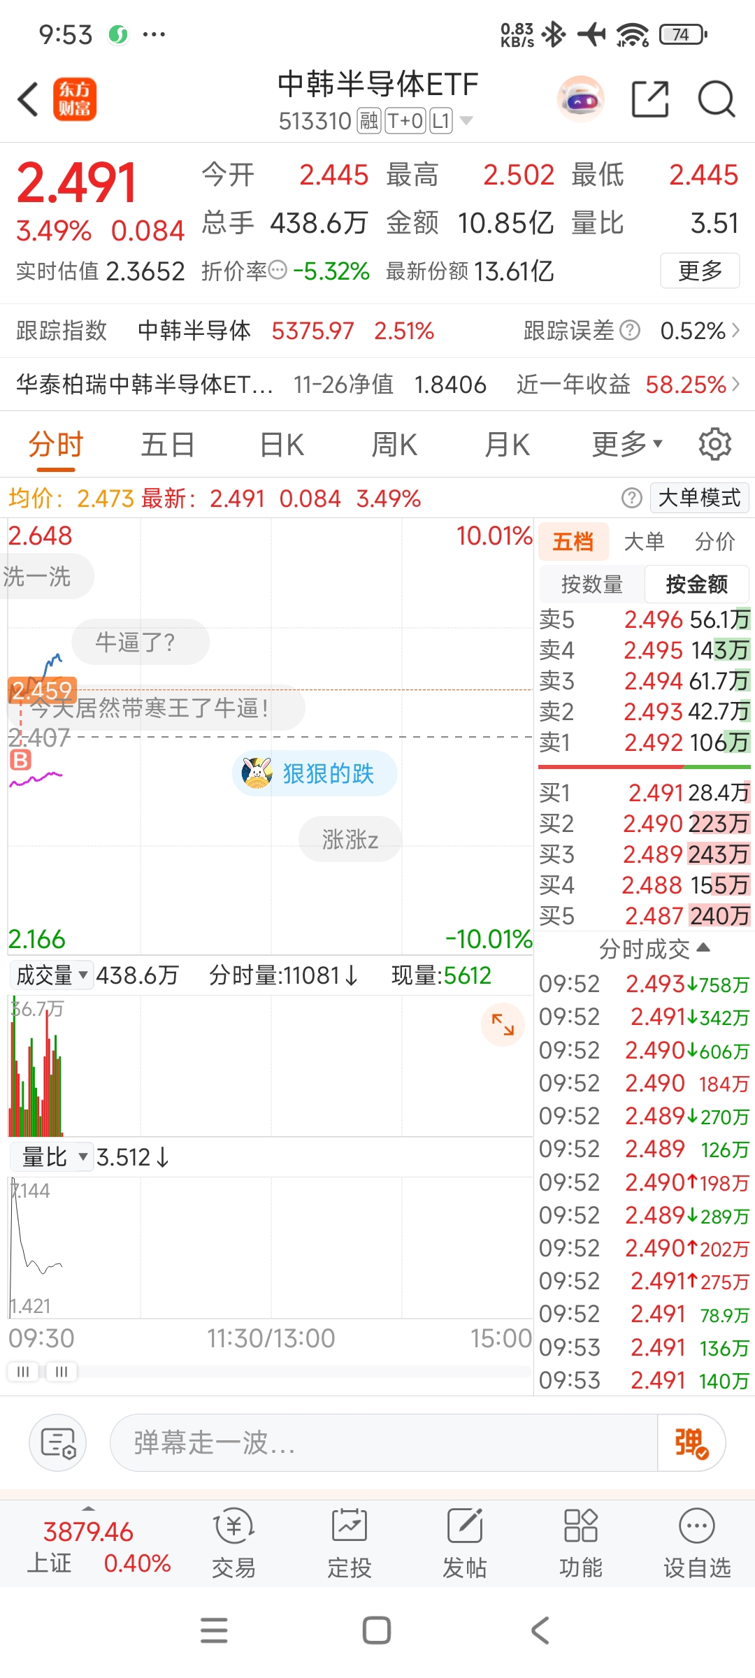Tap left handle of time range slider
Screen dimensions: 755x1678
tap(22, 1372)
